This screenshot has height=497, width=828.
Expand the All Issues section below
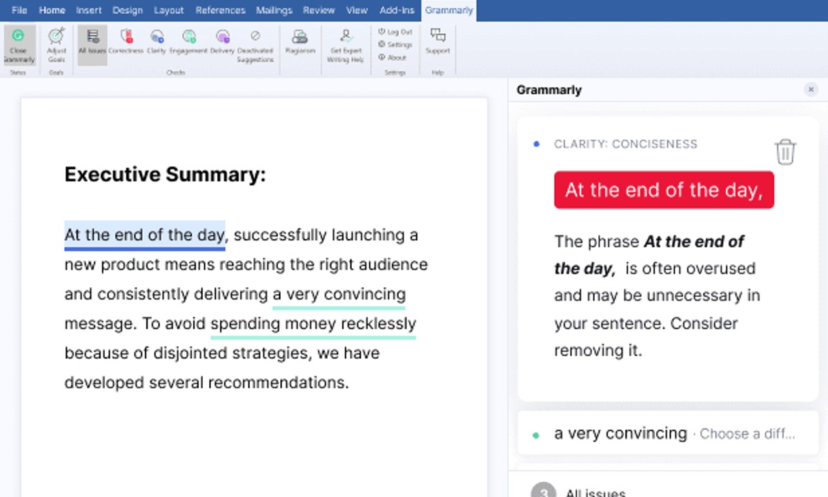coord(595,491)
